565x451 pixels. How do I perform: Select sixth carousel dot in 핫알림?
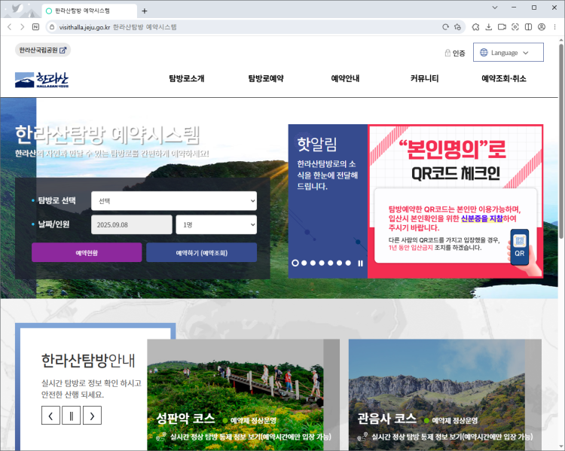pos(340,263)
